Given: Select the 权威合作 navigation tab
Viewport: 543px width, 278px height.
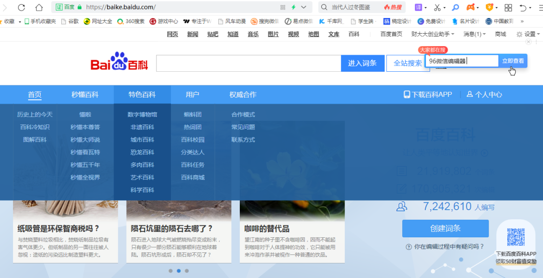Looking at the screenshot, I should click(243, 95).
